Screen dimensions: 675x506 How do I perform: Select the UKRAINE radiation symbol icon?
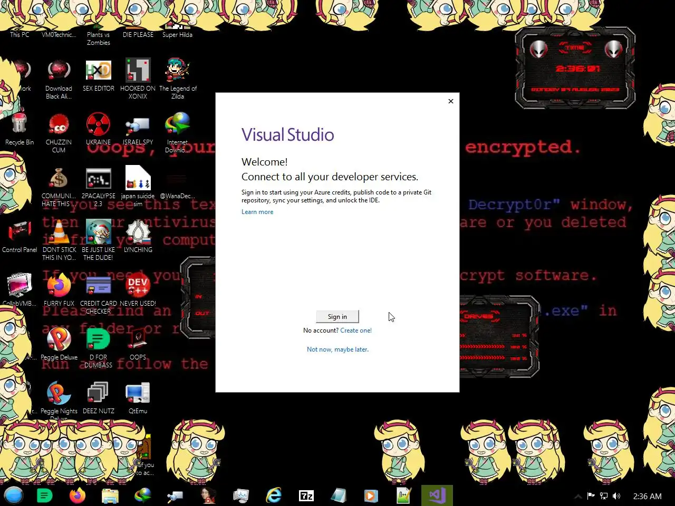99,129
